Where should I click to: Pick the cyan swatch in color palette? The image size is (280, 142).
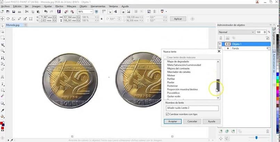(278, 78)
